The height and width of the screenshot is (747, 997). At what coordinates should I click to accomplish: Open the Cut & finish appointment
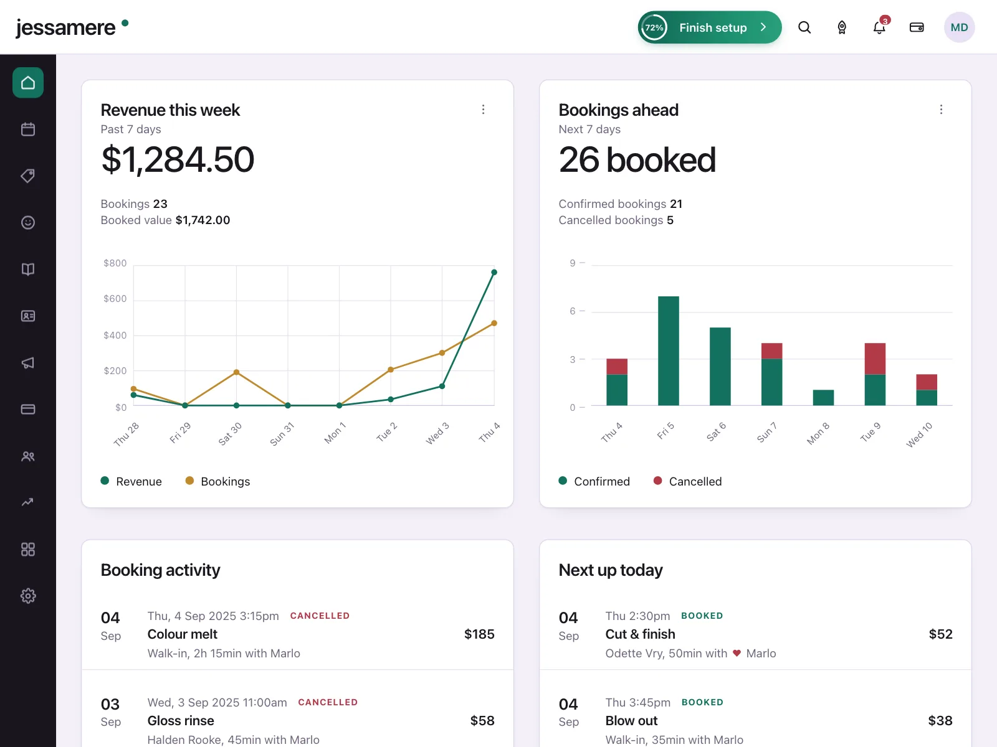pyautogui.click(x=755, y=634)
